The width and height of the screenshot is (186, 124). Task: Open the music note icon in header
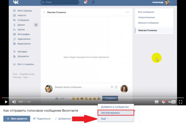tap(93, 2)
